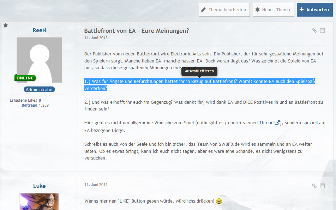Click the date on Luke's post
336x210 pixels.
coord(96,185)
